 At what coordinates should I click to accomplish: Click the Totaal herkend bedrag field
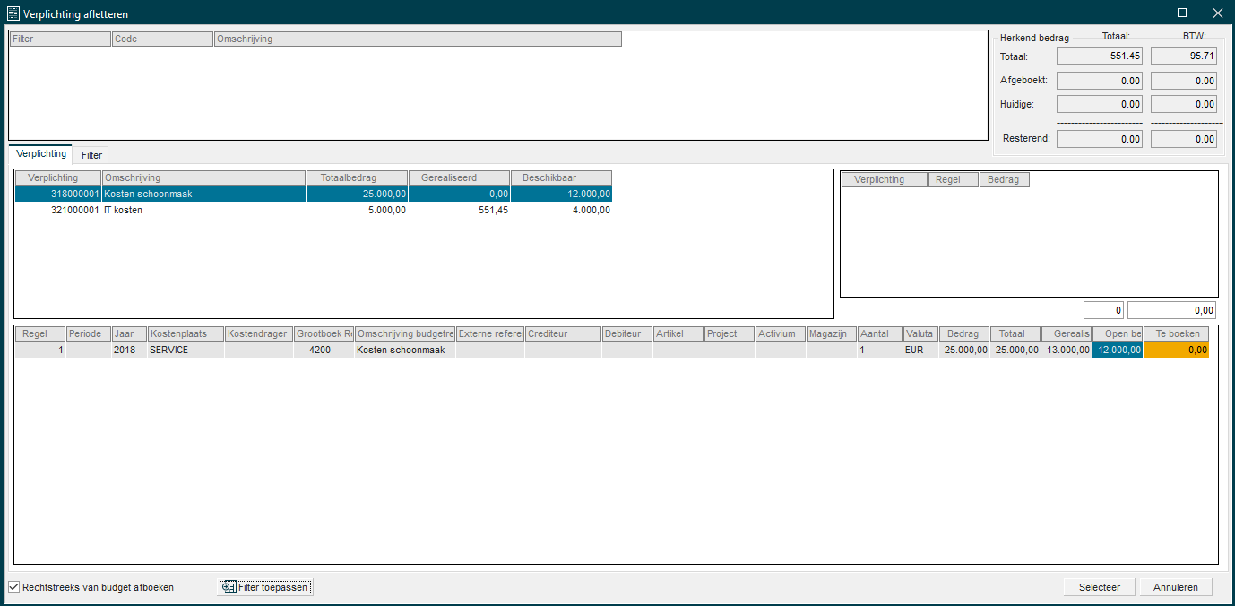[1100, 56]
